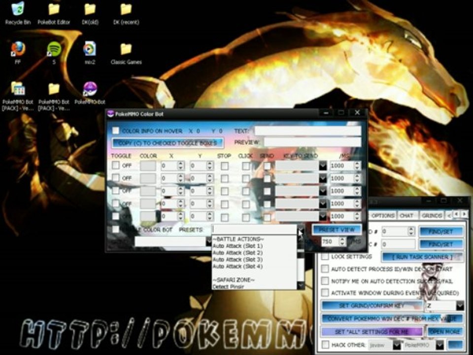This screenshot has height=355, width=473.
Task: Check the Lock Settings checkbox
Action: tap(325, 256)
